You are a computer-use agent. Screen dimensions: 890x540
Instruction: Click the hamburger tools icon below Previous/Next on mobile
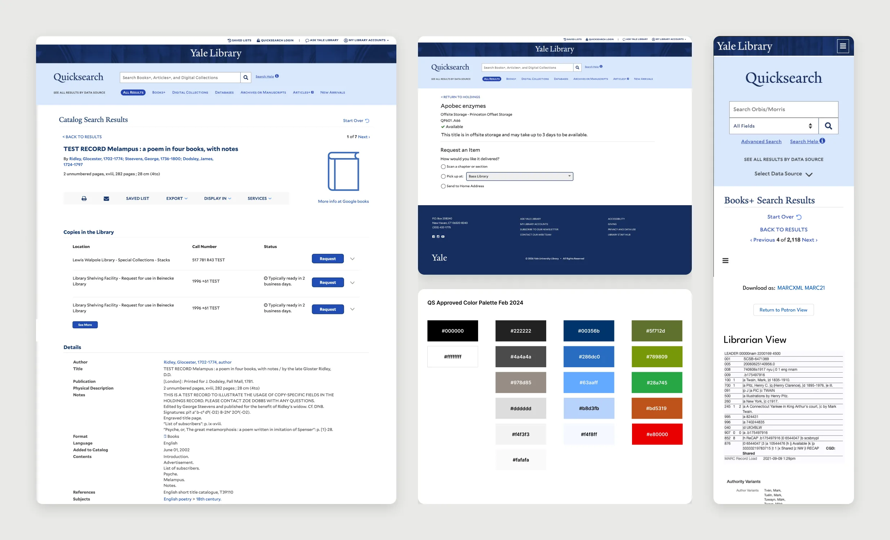click(x=725, y=261)
